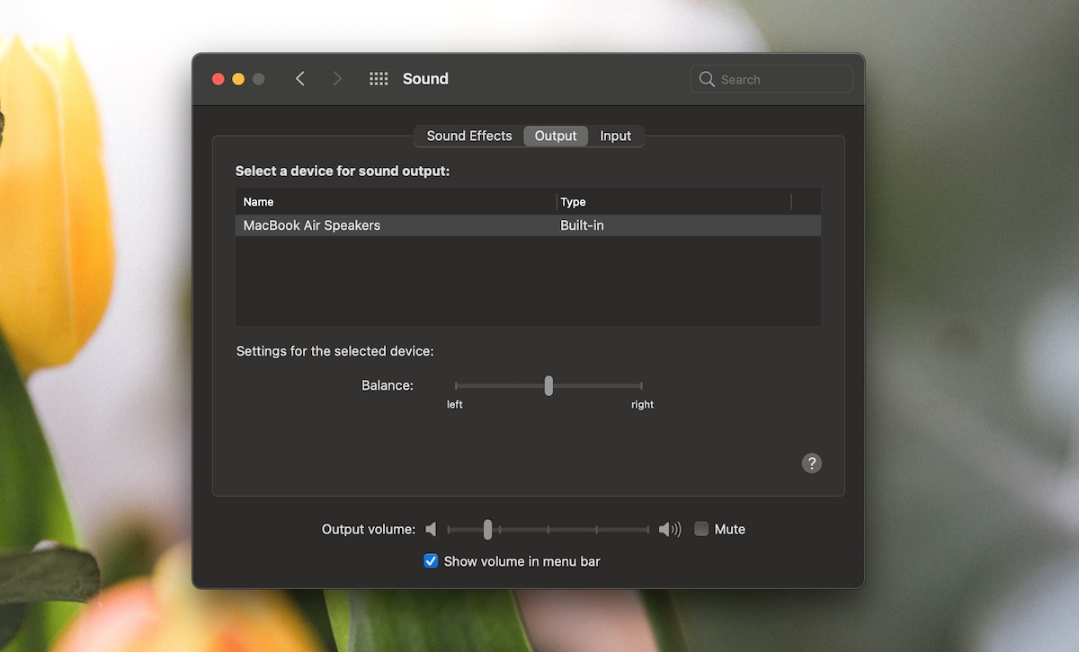Select the Output tab
Viewport: 1079px width, 652px height.
(x=555, y=136)
